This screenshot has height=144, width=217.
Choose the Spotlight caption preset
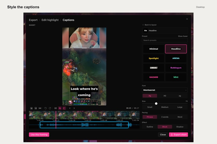click(x=154, y=58)
